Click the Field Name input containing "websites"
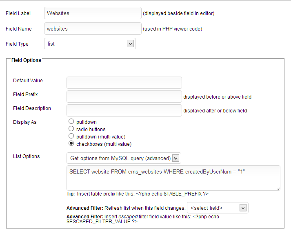This screenshot has width=291, height=233. [x=92, y=29]
